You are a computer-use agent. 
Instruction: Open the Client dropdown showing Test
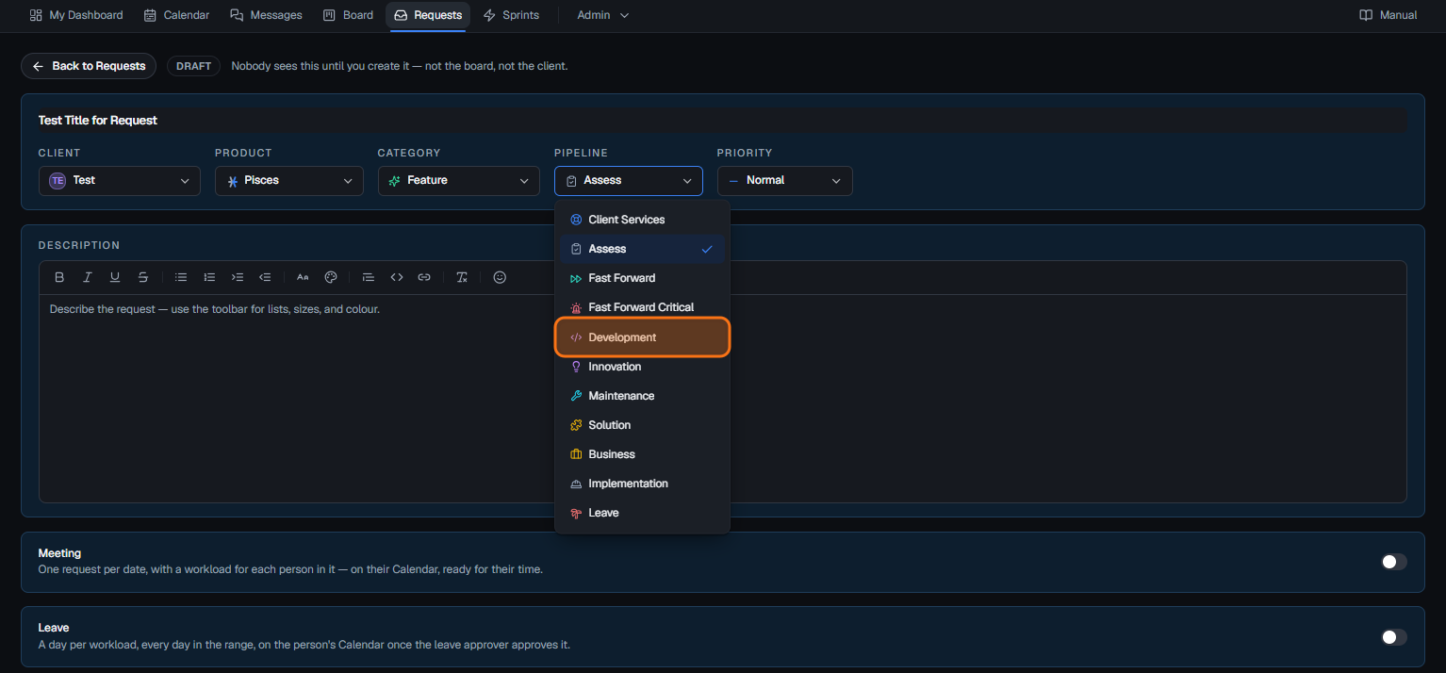click(120, 181)
